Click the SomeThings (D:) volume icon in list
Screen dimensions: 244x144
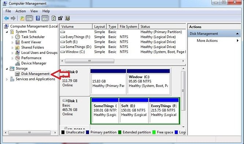click(x=63, y=47)
